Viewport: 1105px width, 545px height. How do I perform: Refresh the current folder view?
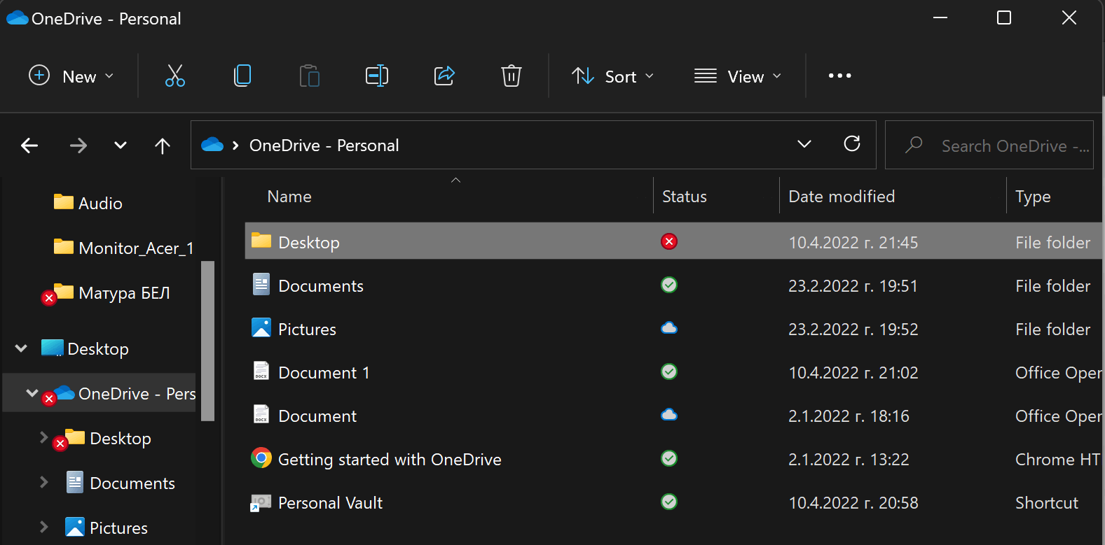tap(852, 143)
